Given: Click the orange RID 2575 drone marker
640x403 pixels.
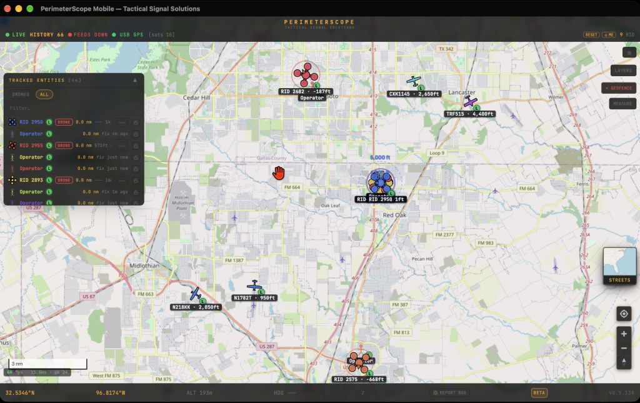Looking at the screenshot, I should tap(359, 361).
